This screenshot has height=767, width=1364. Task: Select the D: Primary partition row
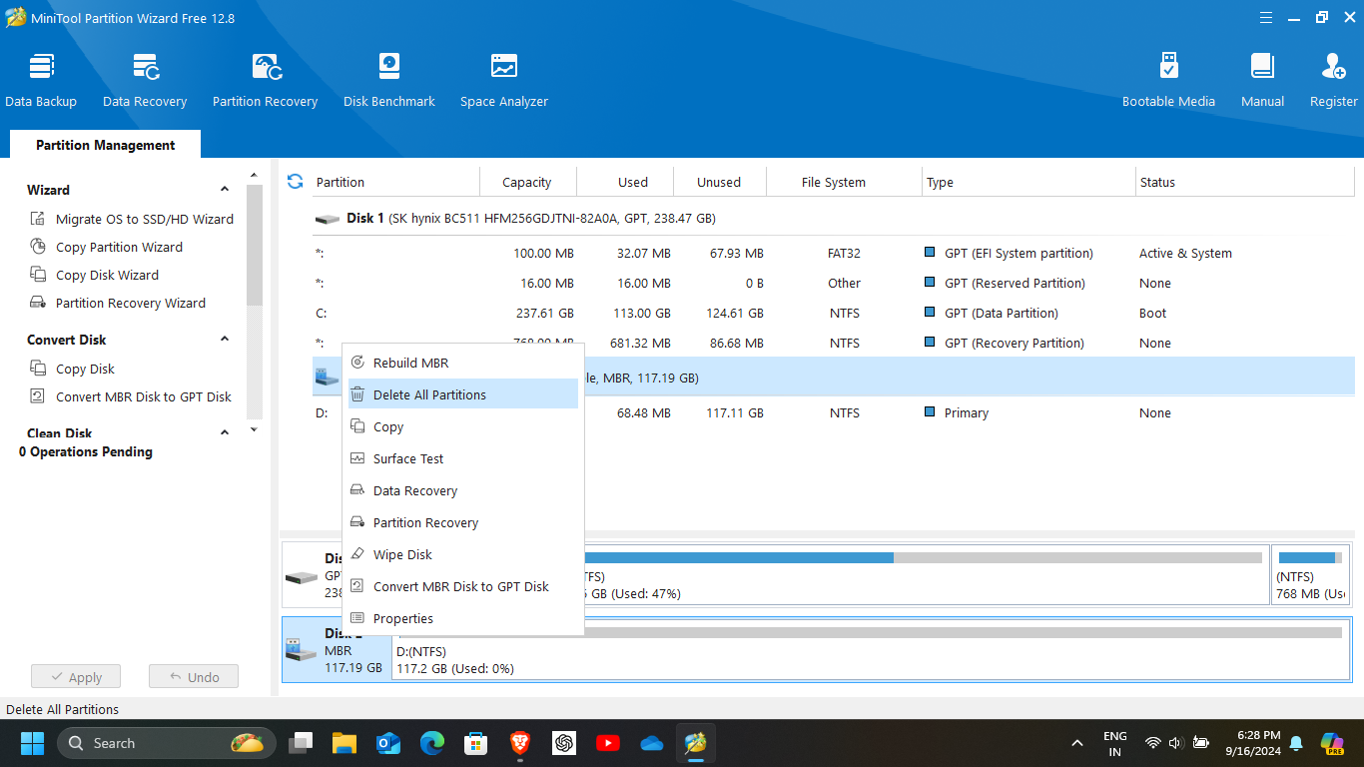[x=833, y=412]
